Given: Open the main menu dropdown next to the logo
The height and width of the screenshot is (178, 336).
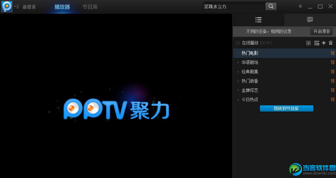Looking at the screenshot, I should tap(17, 7).
